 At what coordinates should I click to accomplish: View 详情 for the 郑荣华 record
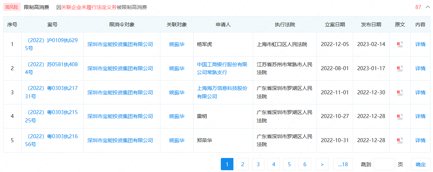420,140
